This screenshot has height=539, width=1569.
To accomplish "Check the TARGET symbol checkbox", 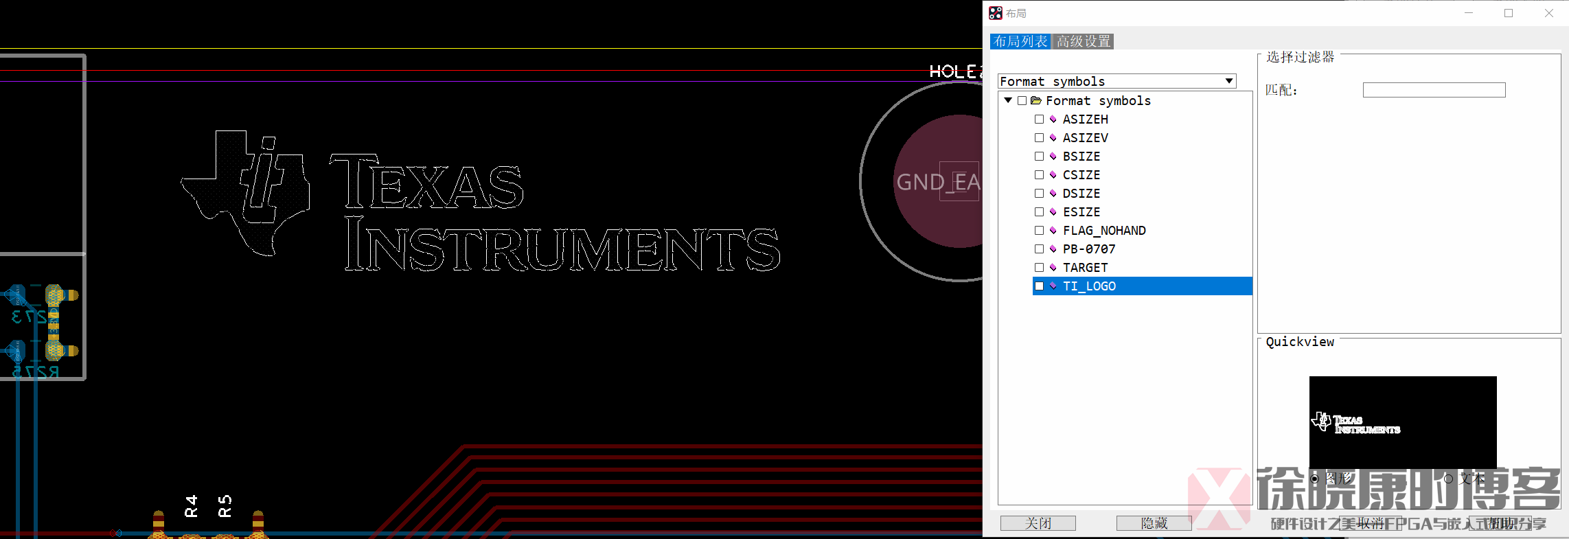I will (x=1039, y=268).
